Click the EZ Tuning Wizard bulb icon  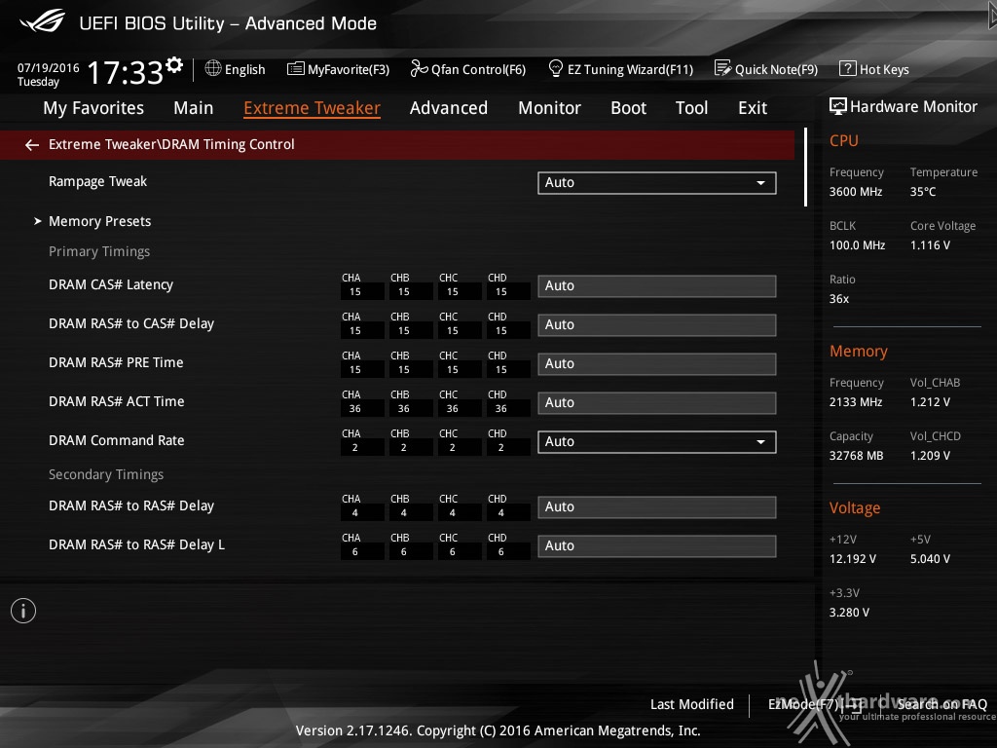coord(555,68)
